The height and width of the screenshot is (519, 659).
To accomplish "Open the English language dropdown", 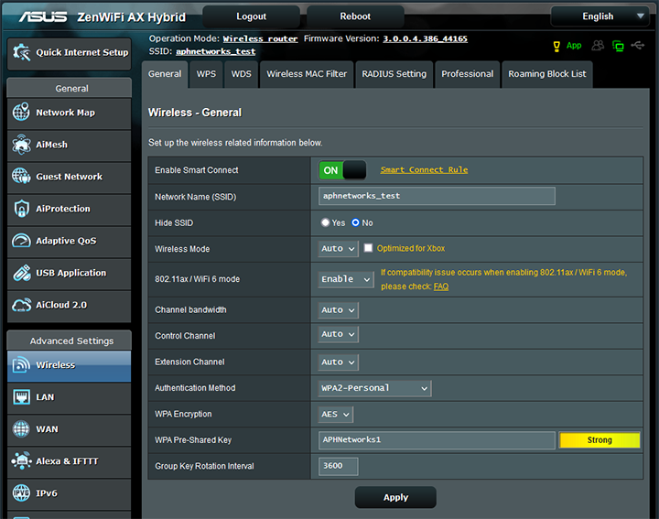I will click(x=600, y=16).
